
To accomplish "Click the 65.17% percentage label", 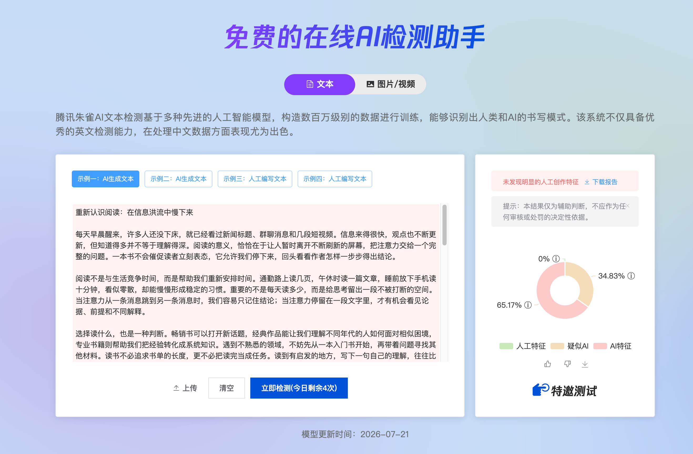I will (x=509, y=305).
